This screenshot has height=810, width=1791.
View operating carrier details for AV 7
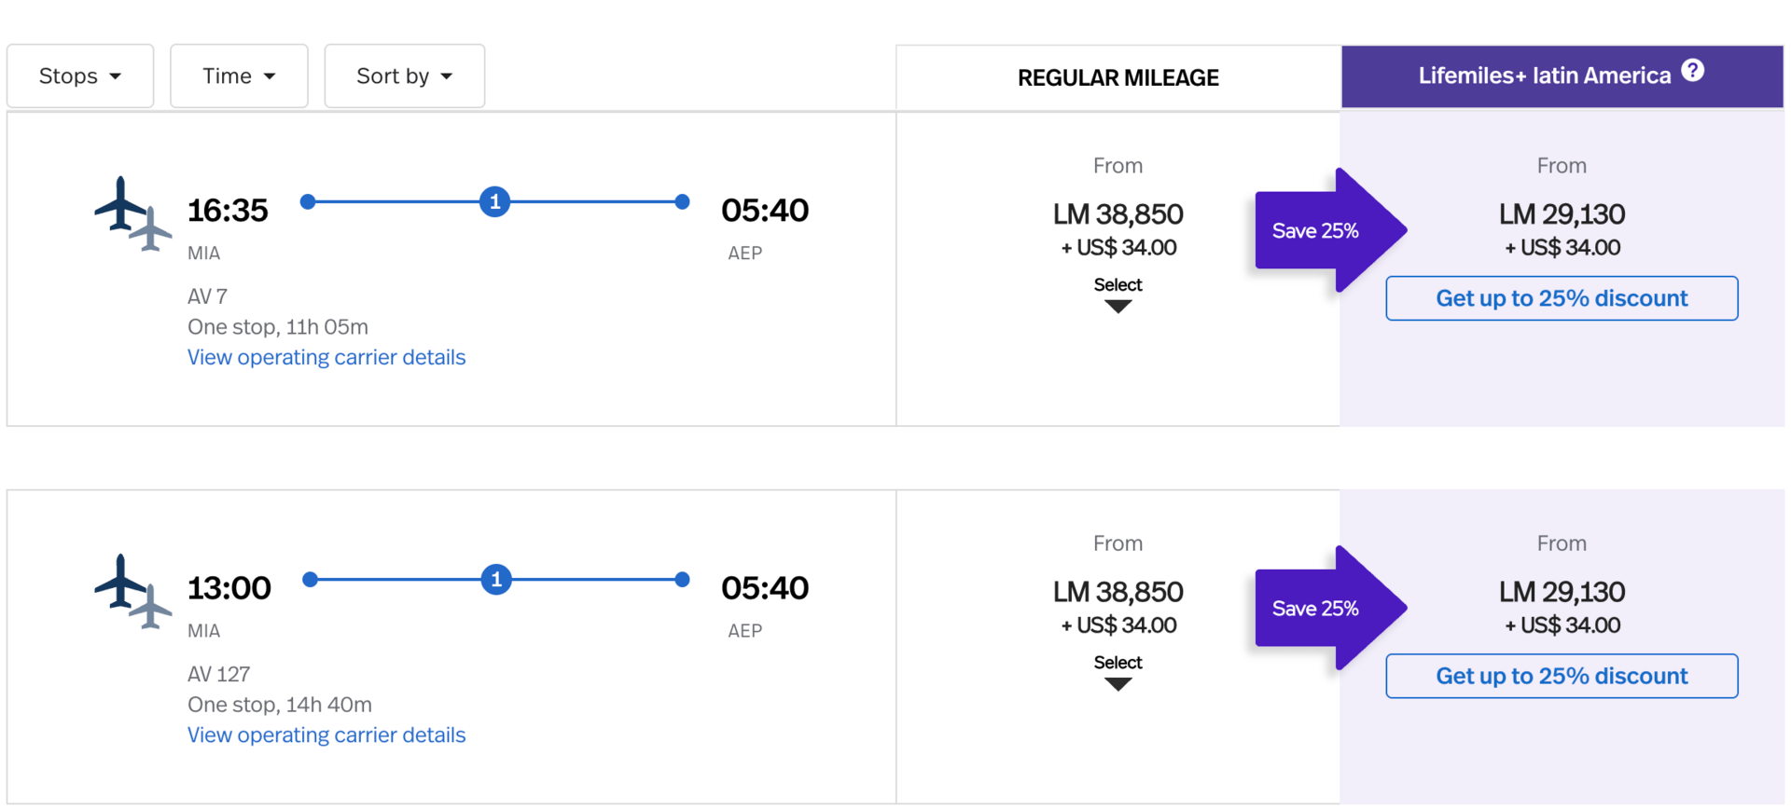click(x=326, y=358)
